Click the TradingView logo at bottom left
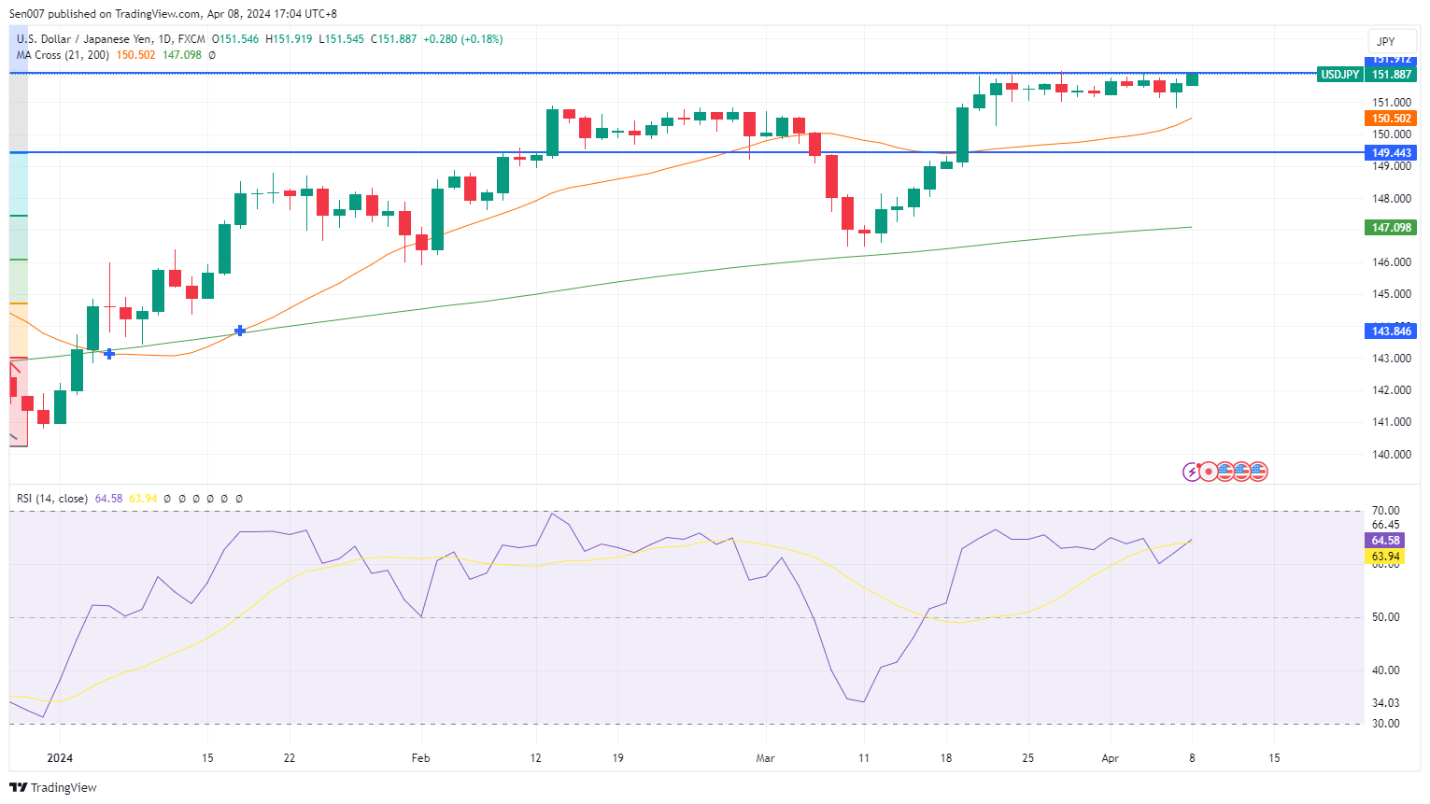 [53, 787]
